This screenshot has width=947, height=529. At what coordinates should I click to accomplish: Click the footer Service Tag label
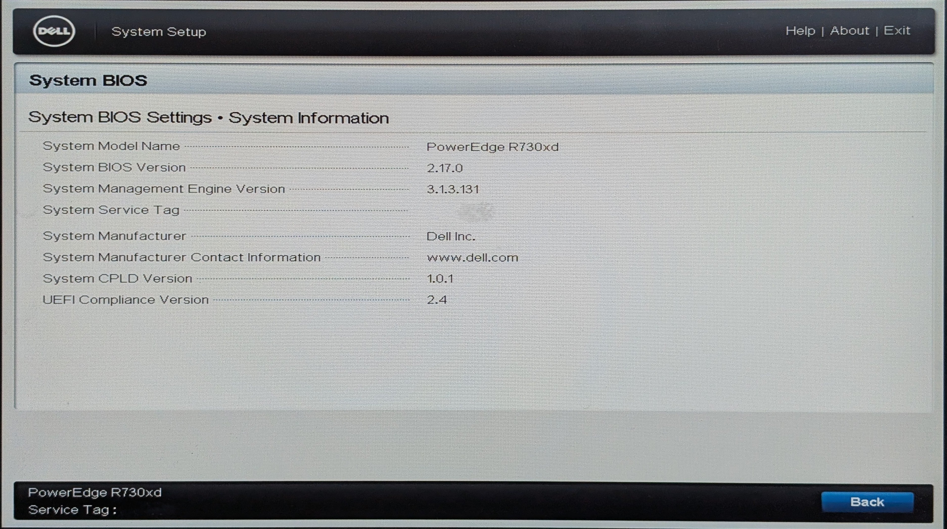[x=73, y=510]
